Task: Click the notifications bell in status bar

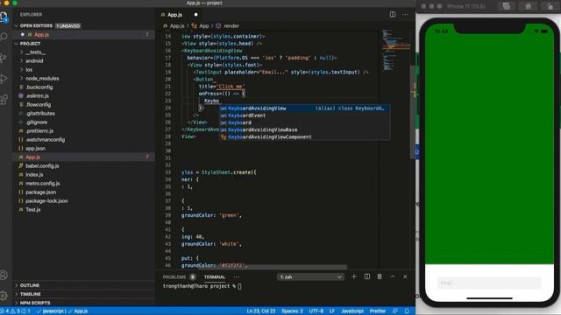Action: [x=407, y=311]
